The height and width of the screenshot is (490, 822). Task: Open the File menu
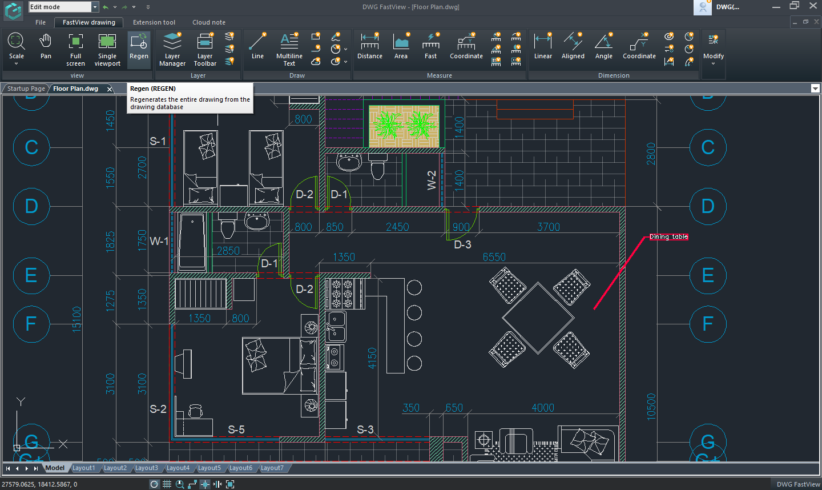click(41, 22)
